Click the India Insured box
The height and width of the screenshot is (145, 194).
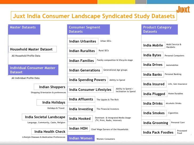point(154,84)
